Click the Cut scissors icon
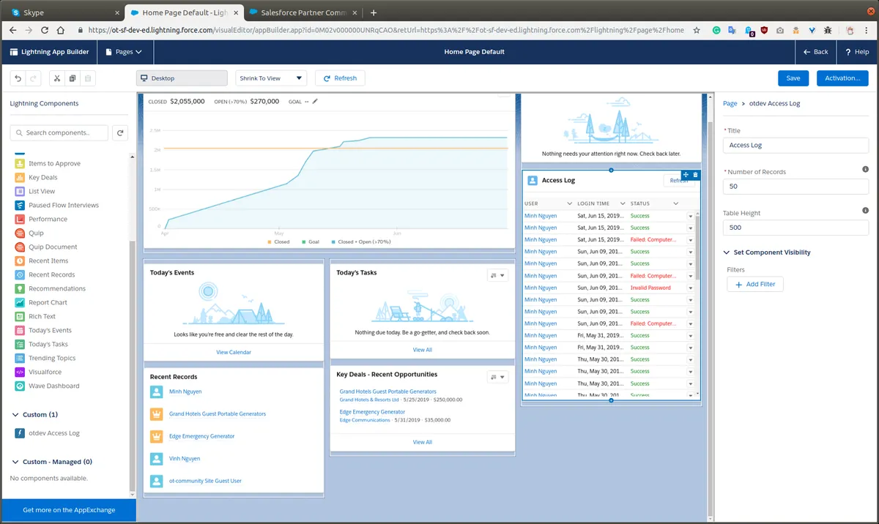 [57, 78]
